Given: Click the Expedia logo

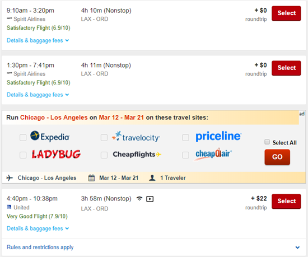Looking at the screenshot, I should point(50,136).
